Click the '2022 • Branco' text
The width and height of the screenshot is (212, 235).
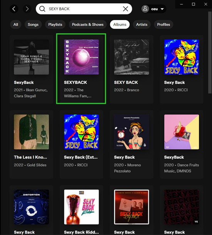(x=126, y=90)
